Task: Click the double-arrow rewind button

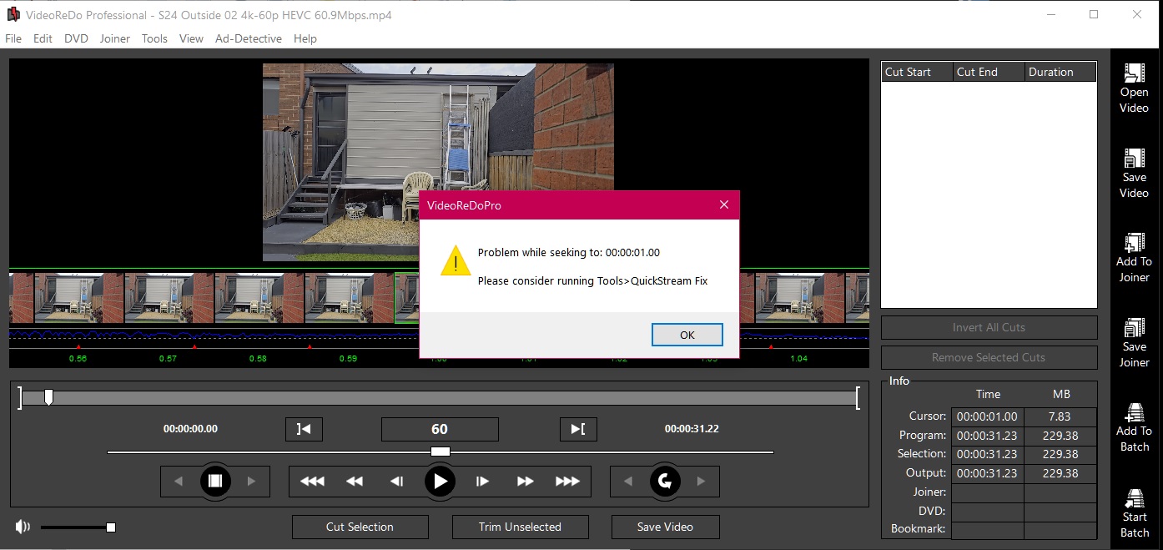Action: 355,482
